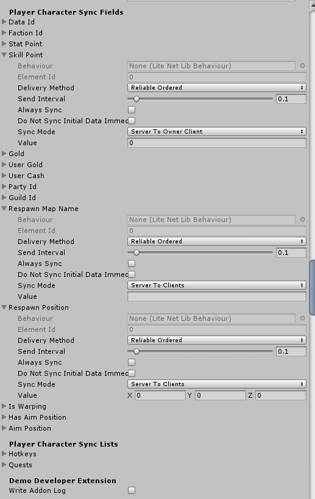Expand the Quests sync list
The width and height of the screenshot is (315, 499).
pyautogui.click(x=4, y=465)
